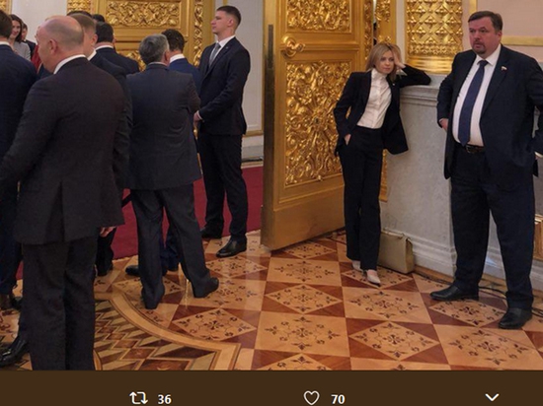Click the flag lapel pin on suit
The width and height of the screenshot is (543, 406).
coord(504,68)
